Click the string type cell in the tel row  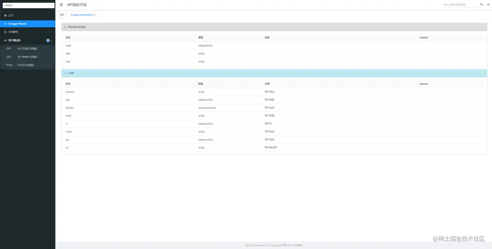201,148
